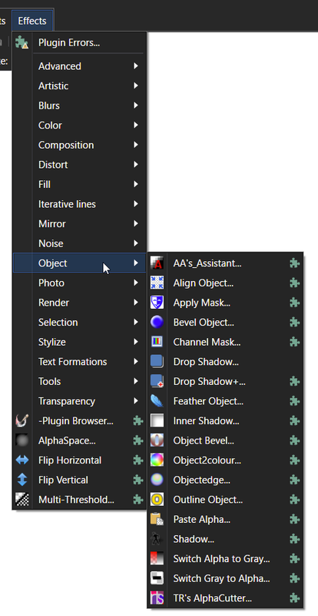Click the Object2colour color wheel icon
318x616 pixels.
157,460
